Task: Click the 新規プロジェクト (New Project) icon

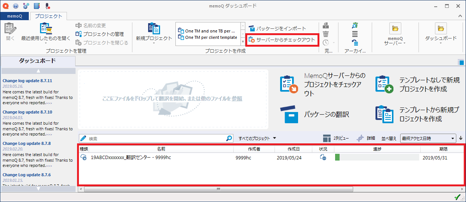Action: tap(154, 29)
